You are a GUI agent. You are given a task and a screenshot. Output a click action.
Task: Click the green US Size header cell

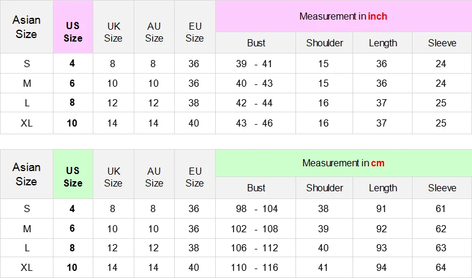73,174
